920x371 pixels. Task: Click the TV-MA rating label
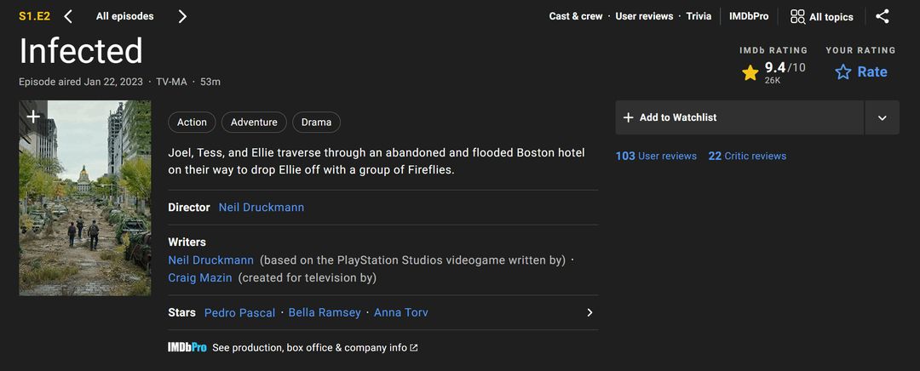click(x=171, y=82)
